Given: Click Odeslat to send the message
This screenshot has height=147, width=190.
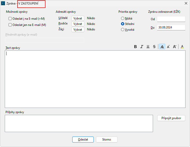Looking at the screenshot, I should 83,140.
